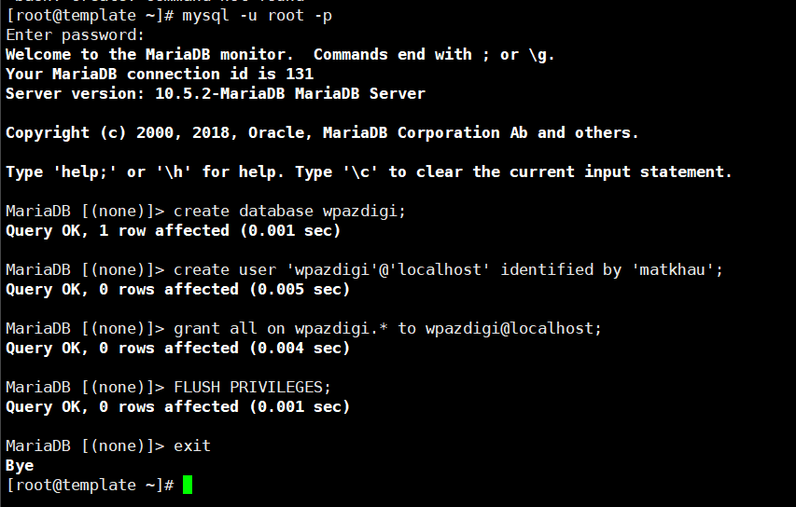Click 'wpazdigi@localhost' in the grant statement
796x507 pixels.
[513, 329]
